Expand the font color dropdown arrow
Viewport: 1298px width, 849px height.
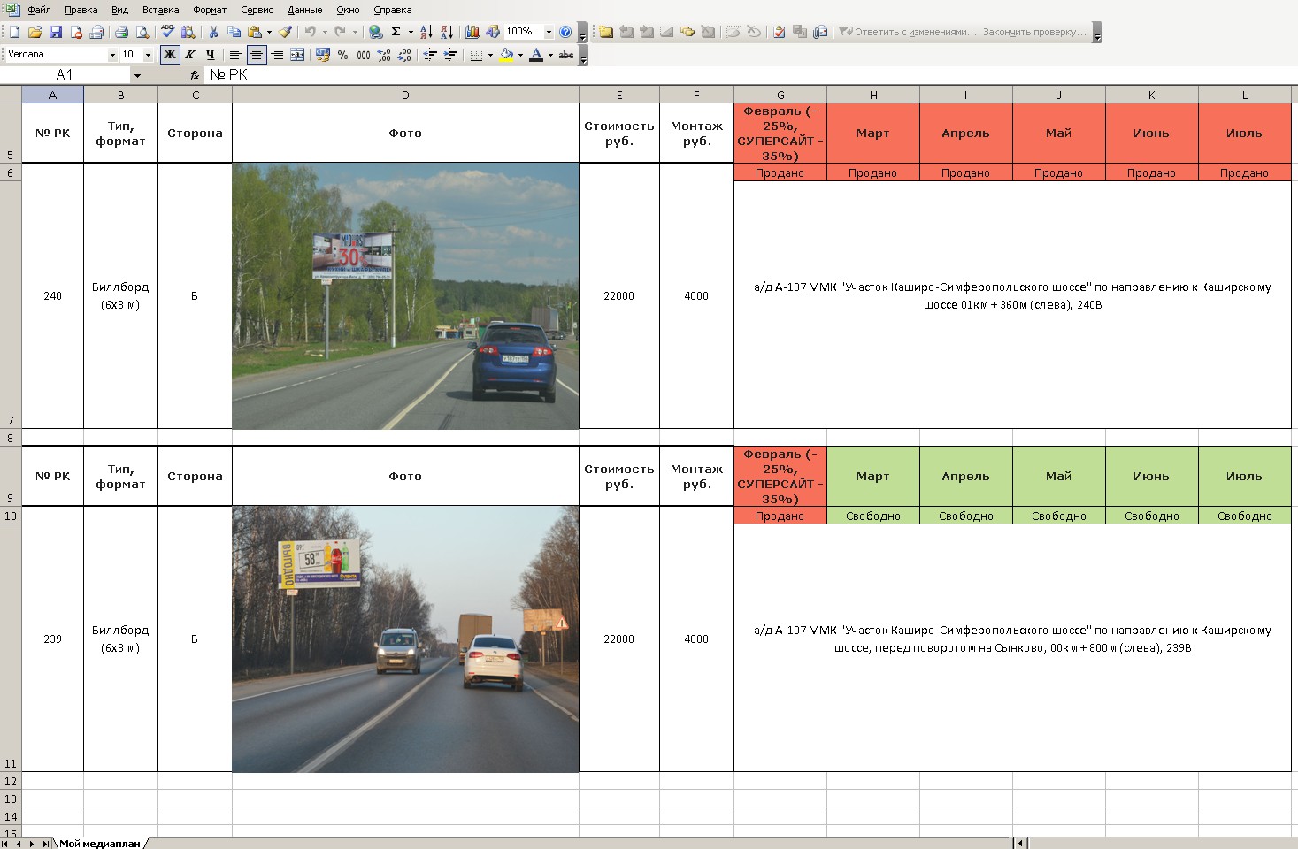click(x=550, y=55)
